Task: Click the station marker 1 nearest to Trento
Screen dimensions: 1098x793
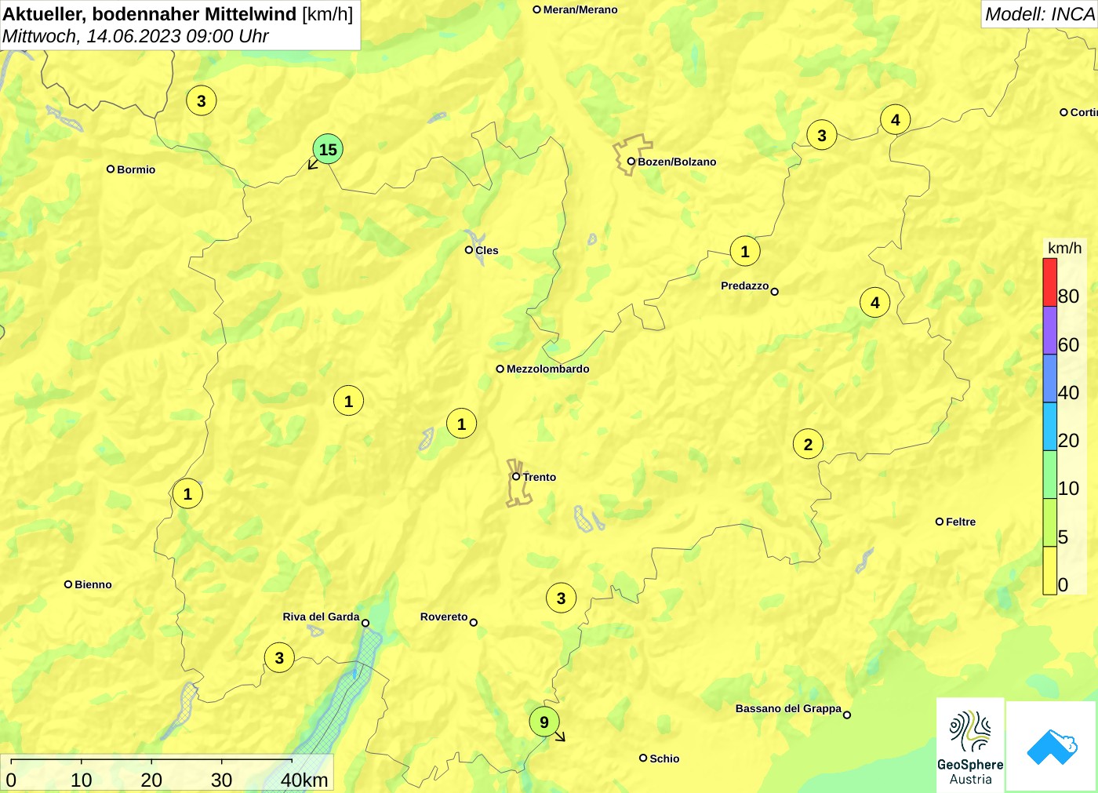Action: tap(461, 424)
